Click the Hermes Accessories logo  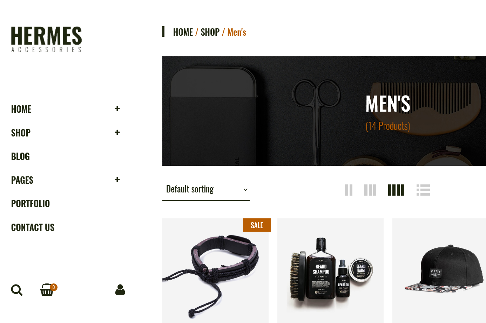coord(47,40)
